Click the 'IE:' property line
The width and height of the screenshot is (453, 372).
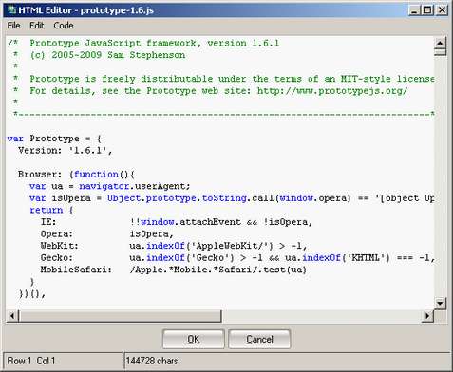click(177, 222)
